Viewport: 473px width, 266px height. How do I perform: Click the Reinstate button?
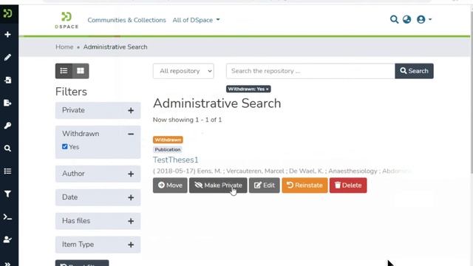(304, 185)
